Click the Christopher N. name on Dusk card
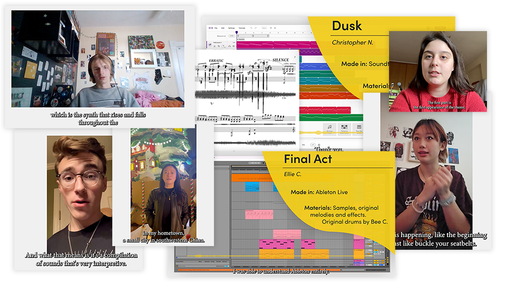This screenshot has width=506, height=284. tap(353, 43)
